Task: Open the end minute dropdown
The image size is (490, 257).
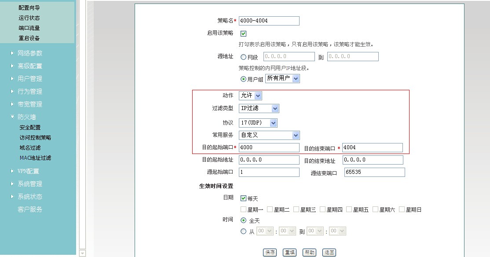Action: pos(337,231)
